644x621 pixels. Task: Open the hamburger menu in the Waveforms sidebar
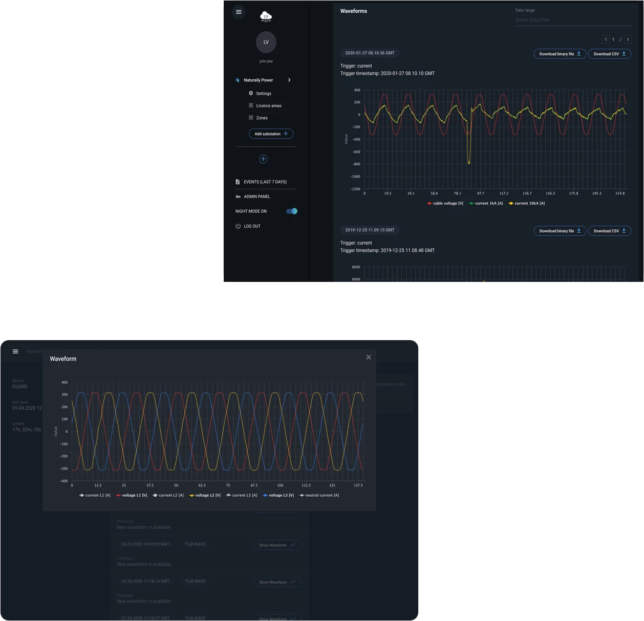point(239,12)
